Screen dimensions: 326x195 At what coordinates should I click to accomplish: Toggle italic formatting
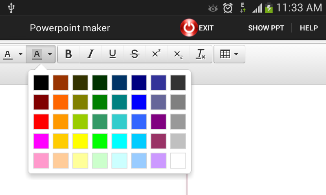click(90, 54)
